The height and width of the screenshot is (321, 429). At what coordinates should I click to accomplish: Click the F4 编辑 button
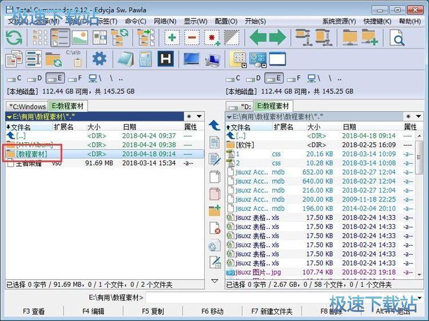[x=93, y=311]
